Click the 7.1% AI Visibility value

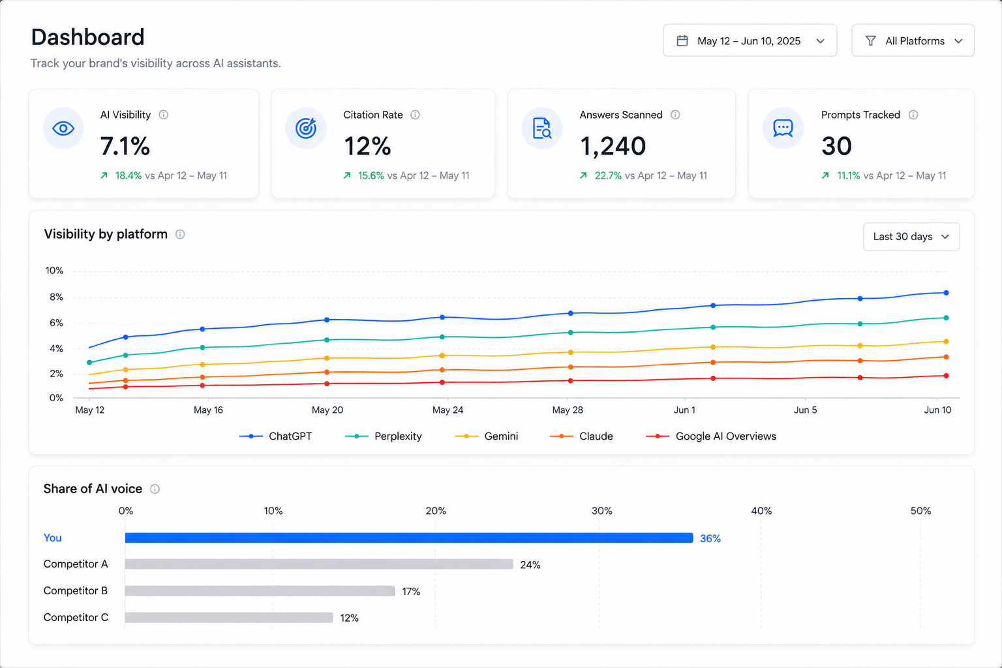point(125,146)
